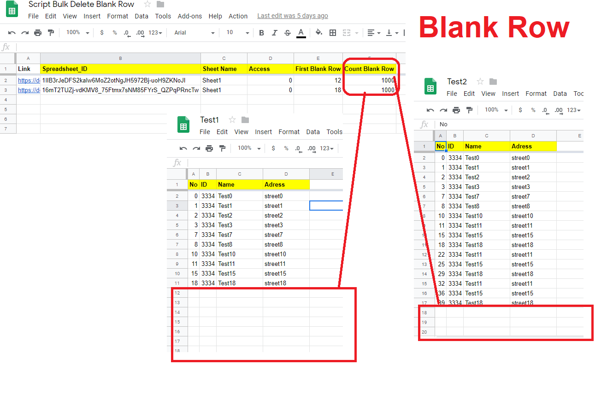
Task: Open Insert menu in the Test2 window
Action: coord(511,94)
